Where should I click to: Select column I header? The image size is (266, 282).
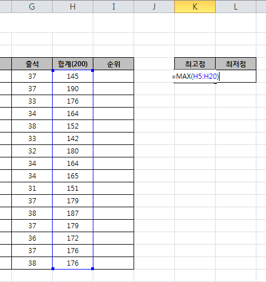pyautogui.click(x=113, y=7)
